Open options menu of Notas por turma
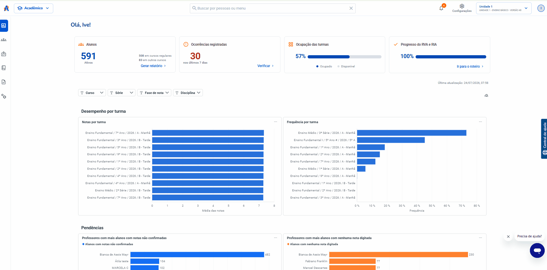This screenshot has height=270, width=547. pos(276,122)
